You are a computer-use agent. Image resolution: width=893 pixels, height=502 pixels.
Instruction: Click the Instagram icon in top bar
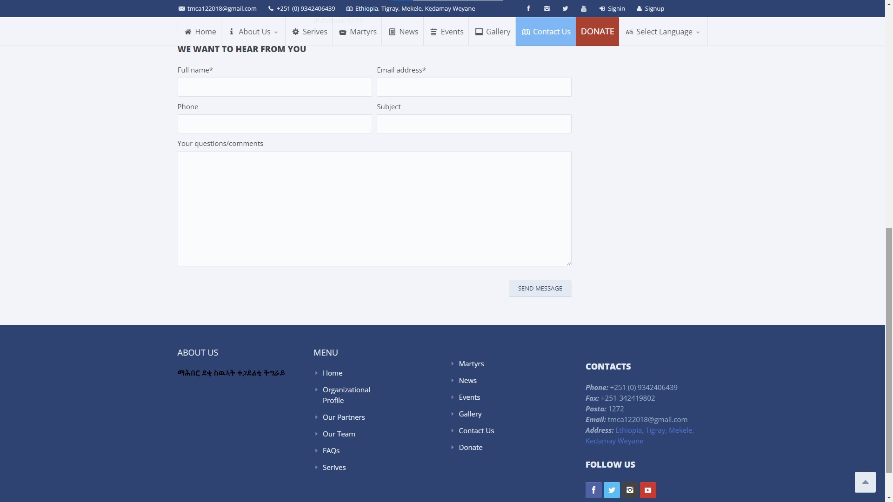547,8
